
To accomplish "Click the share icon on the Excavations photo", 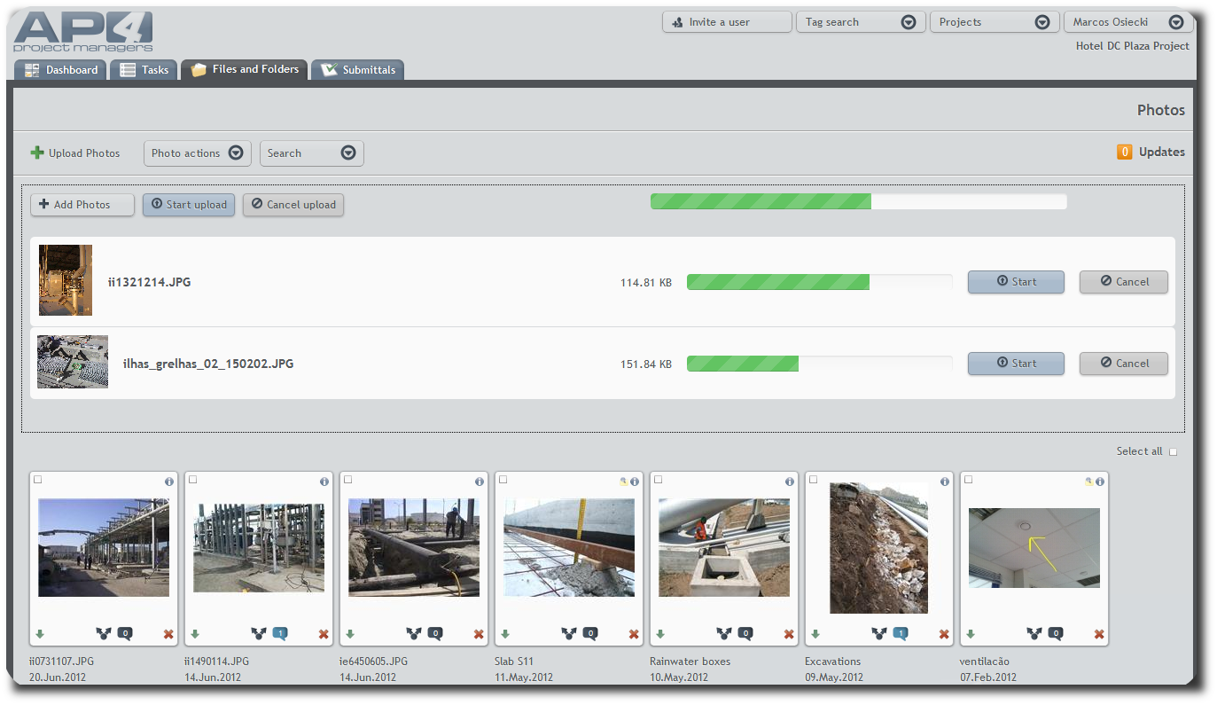I will pos(878,634).
